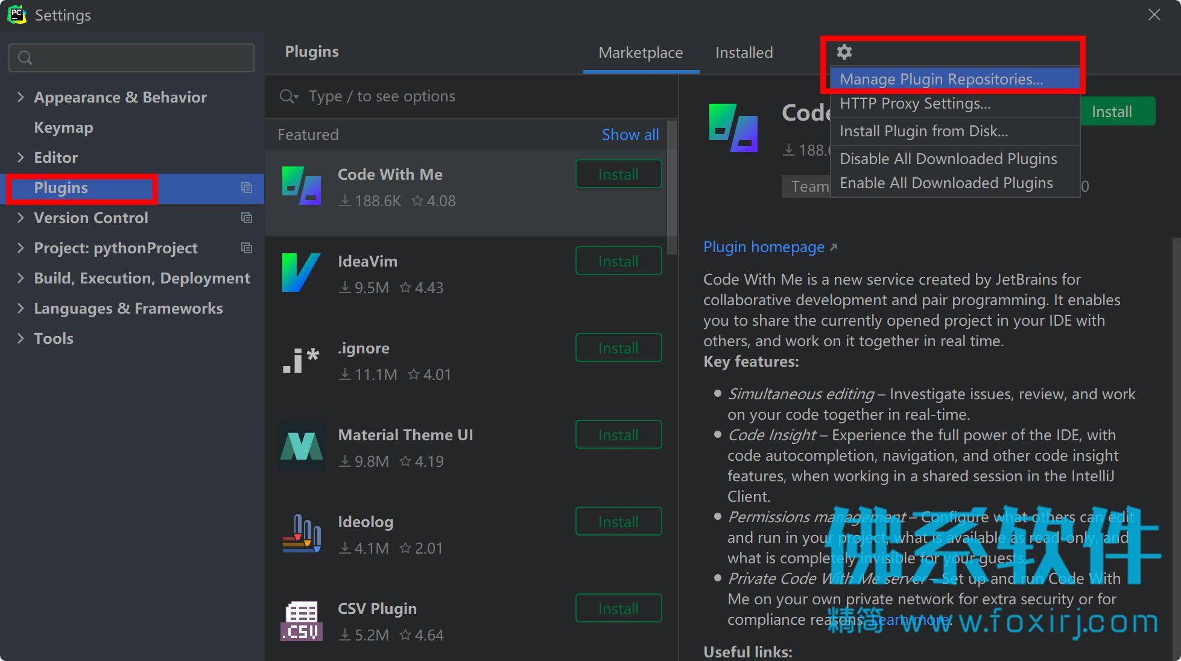This screenshot has height=661, width=1181.
Task: Switch to the Marketplace tab
Action: point(641,52)
